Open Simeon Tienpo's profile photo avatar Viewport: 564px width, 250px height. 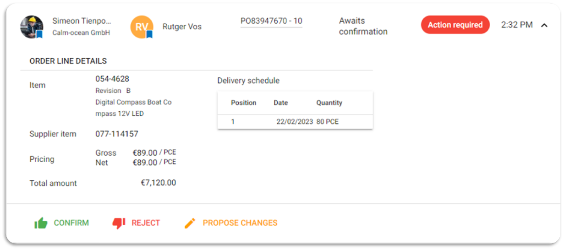pyautogui.click(x=32, y=27)
